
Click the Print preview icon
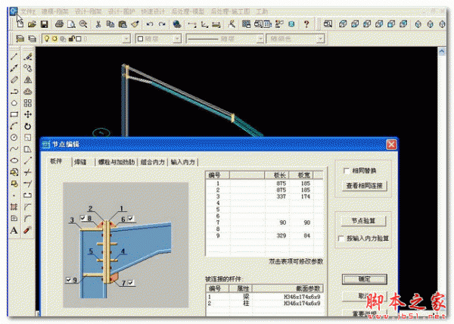[71, 24]
